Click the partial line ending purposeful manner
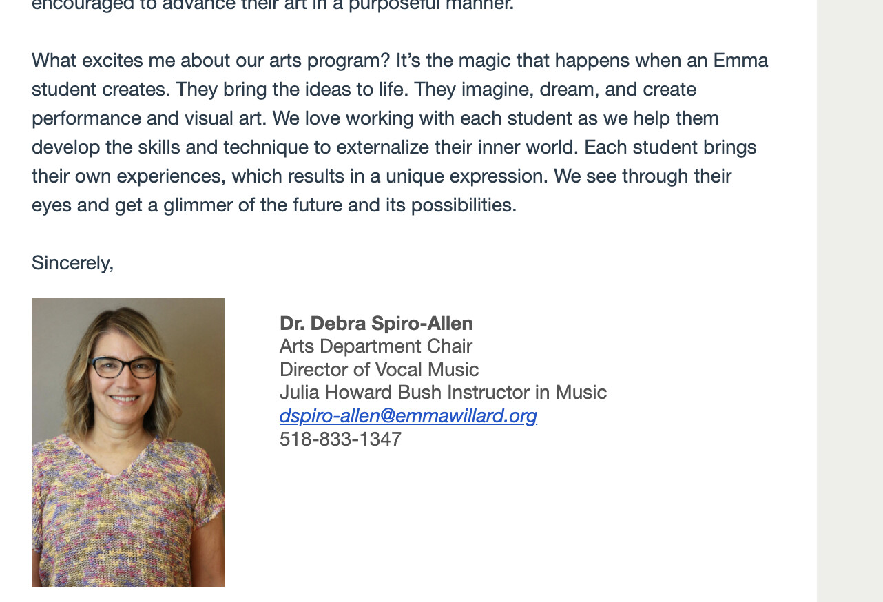The width and height of the screenshot is (883, 602). tap(273, 6)
